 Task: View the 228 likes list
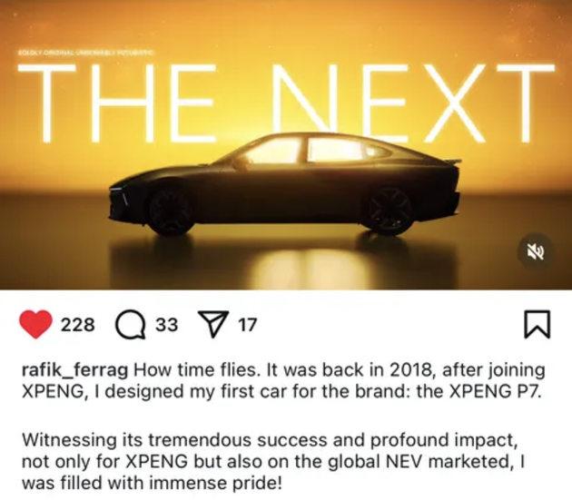point(77,324)
